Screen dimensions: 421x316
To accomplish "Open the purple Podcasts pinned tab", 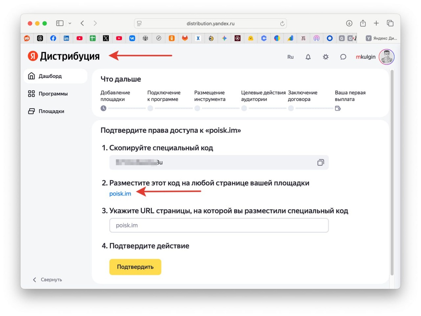I will pyautogui.click(x=316, y=38).
